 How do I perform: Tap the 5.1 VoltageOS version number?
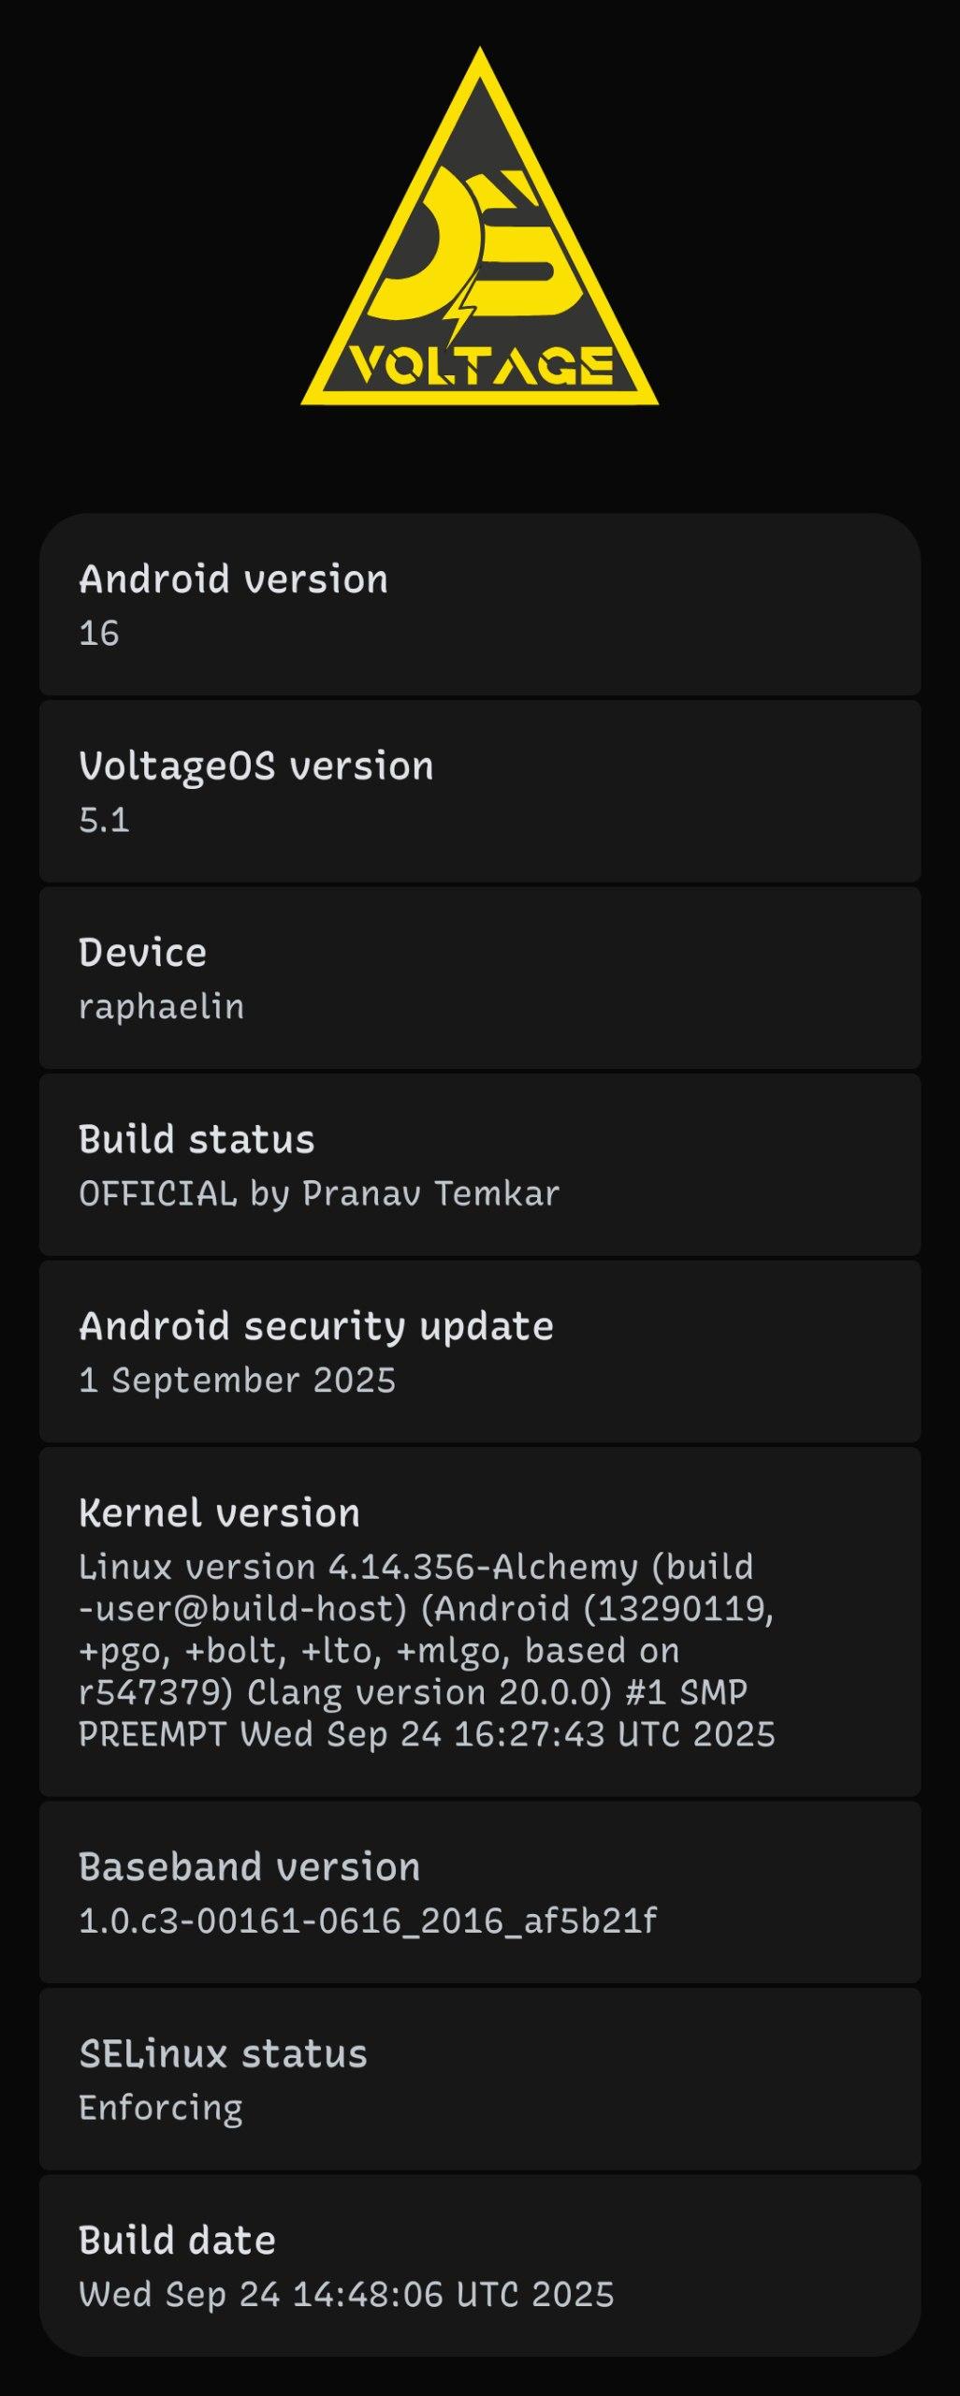[x=104, y=821]
